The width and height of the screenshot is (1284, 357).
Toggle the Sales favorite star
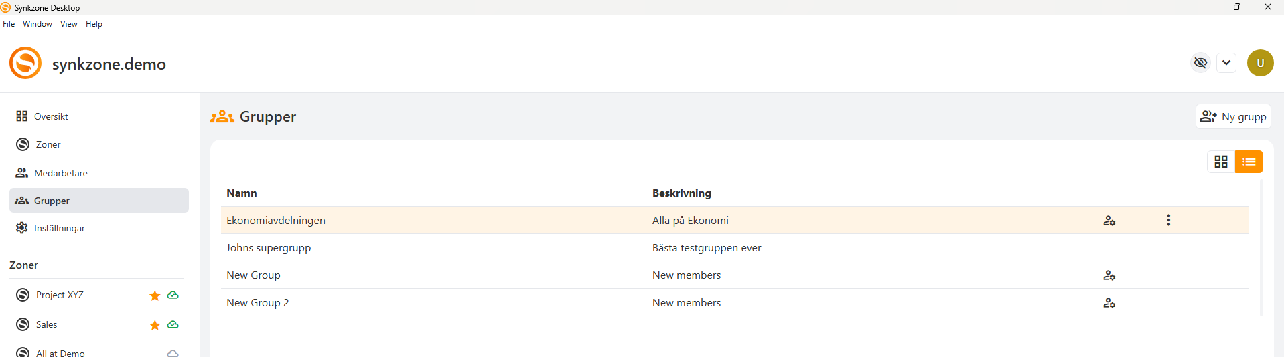coord(155,325)
